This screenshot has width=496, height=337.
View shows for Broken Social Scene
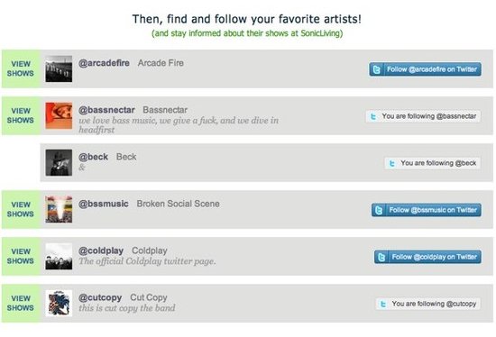[x=21, y=209]
